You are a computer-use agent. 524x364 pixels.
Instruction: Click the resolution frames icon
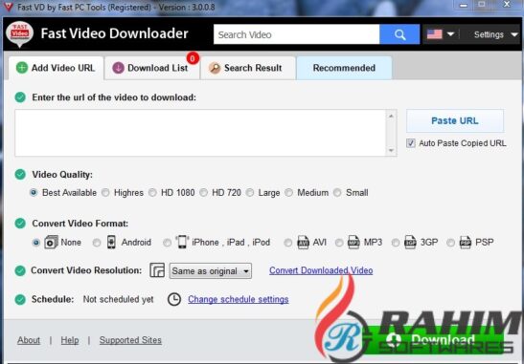(x=157, y=270)
